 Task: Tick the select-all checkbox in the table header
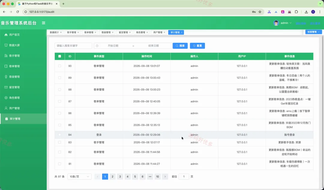tap(60, 56)
